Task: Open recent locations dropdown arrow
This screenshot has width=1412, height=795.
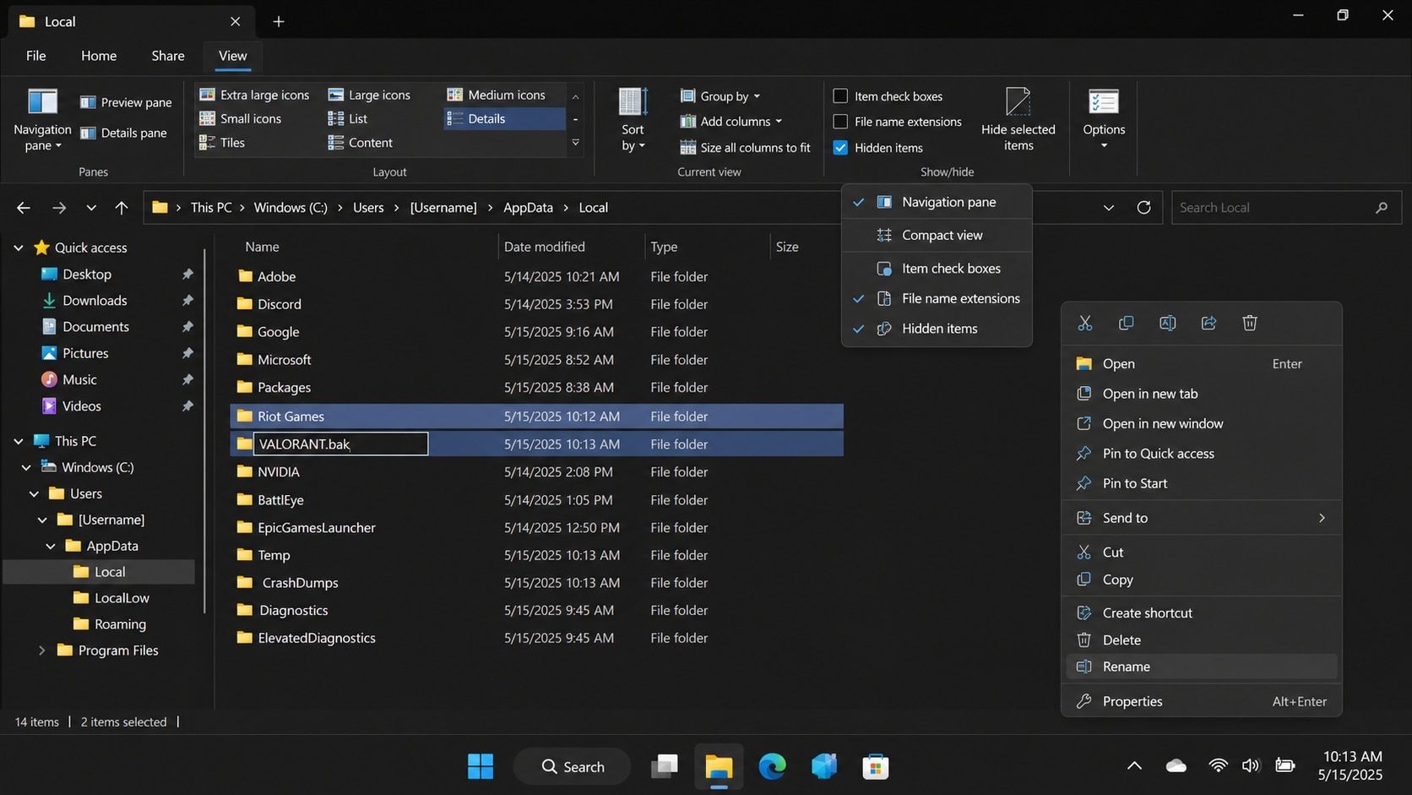Action: tap(91, 207)
